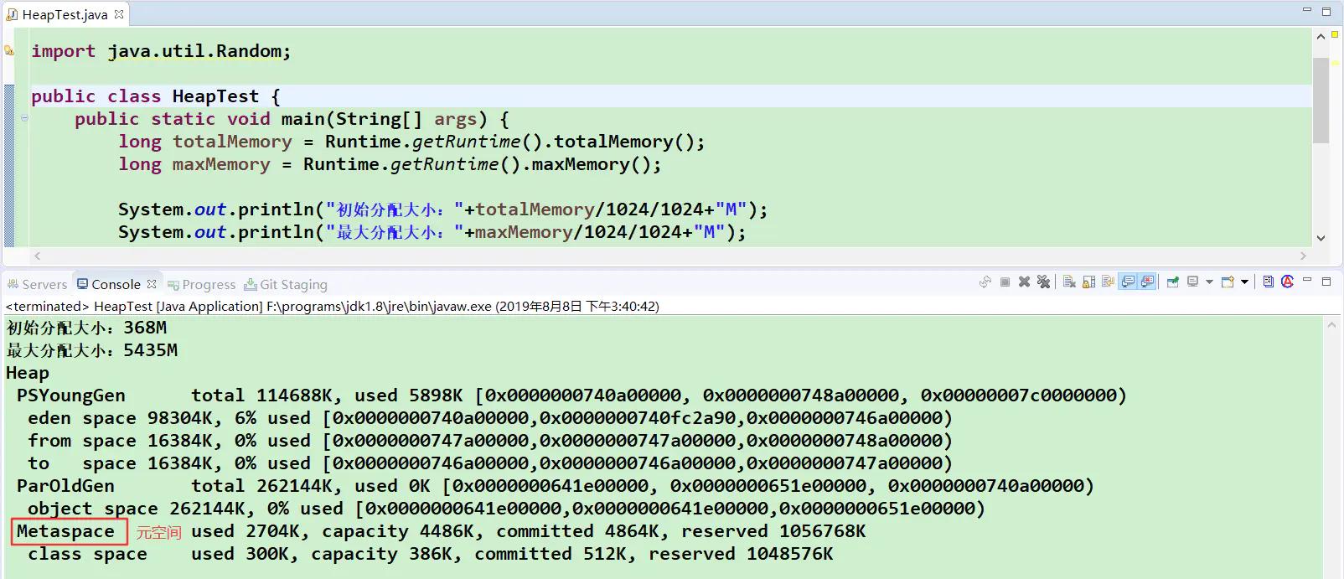Toggle Show Console on standard output change

coord(1128,282)
